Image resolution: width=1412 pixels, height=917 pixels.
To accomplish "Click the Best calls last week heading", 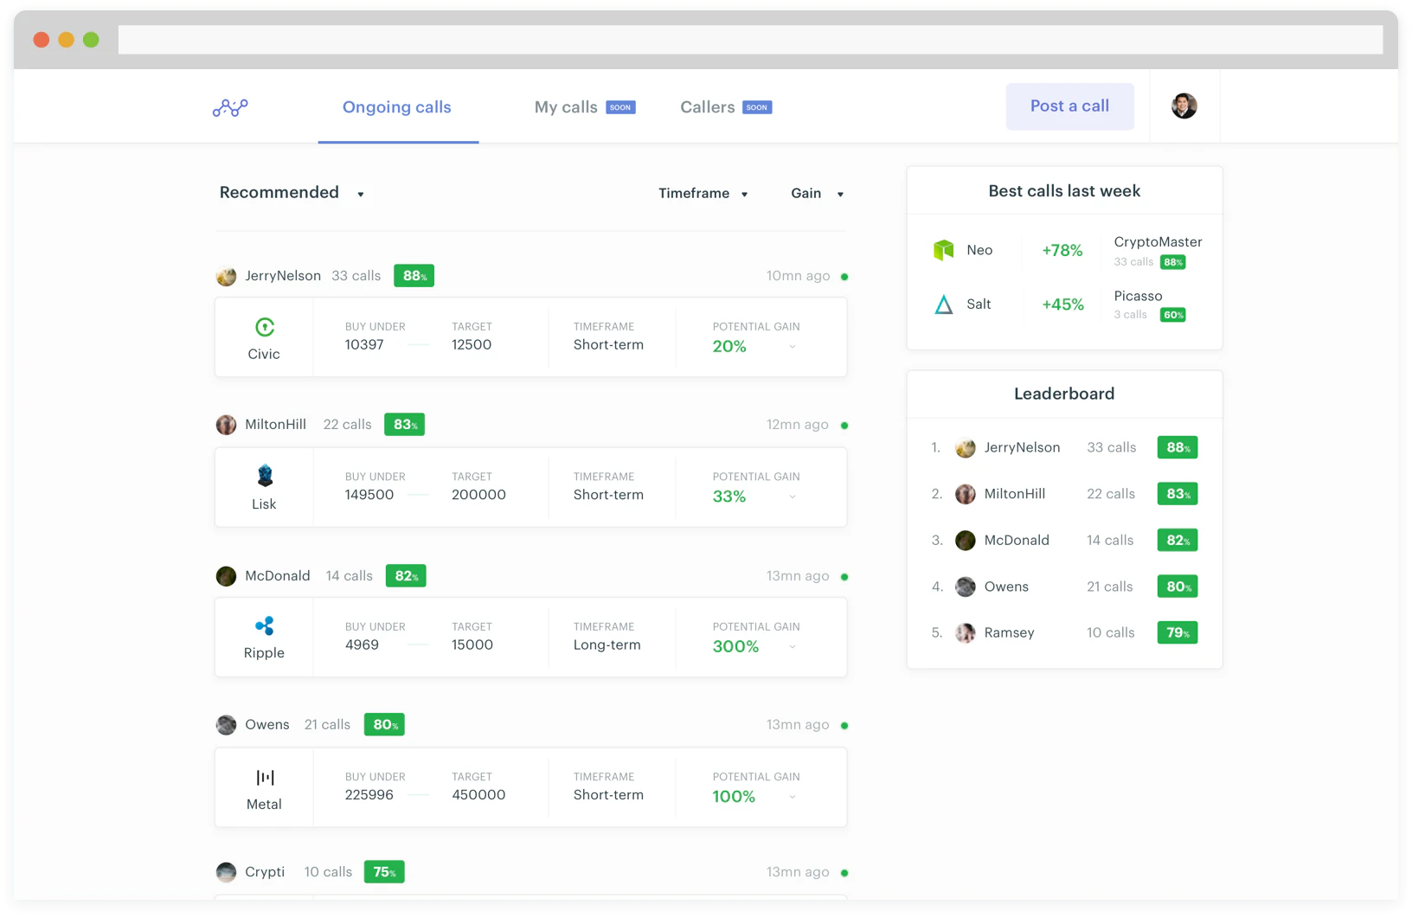I will 1064,191.
